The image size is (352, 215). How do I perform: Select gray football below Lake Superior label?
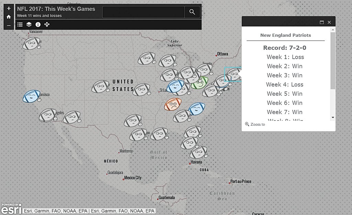[167, 61]
